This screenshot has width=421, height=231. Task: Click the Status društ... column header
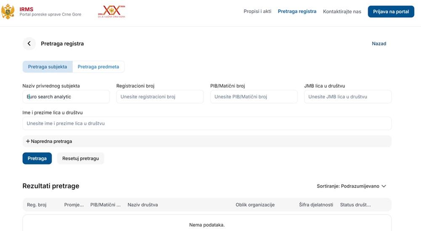tap(355, 205)
